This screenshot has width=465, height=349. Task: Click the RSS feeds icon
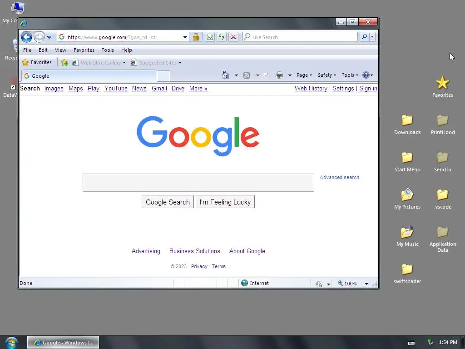pyautogui.click(x=247, y=75)
